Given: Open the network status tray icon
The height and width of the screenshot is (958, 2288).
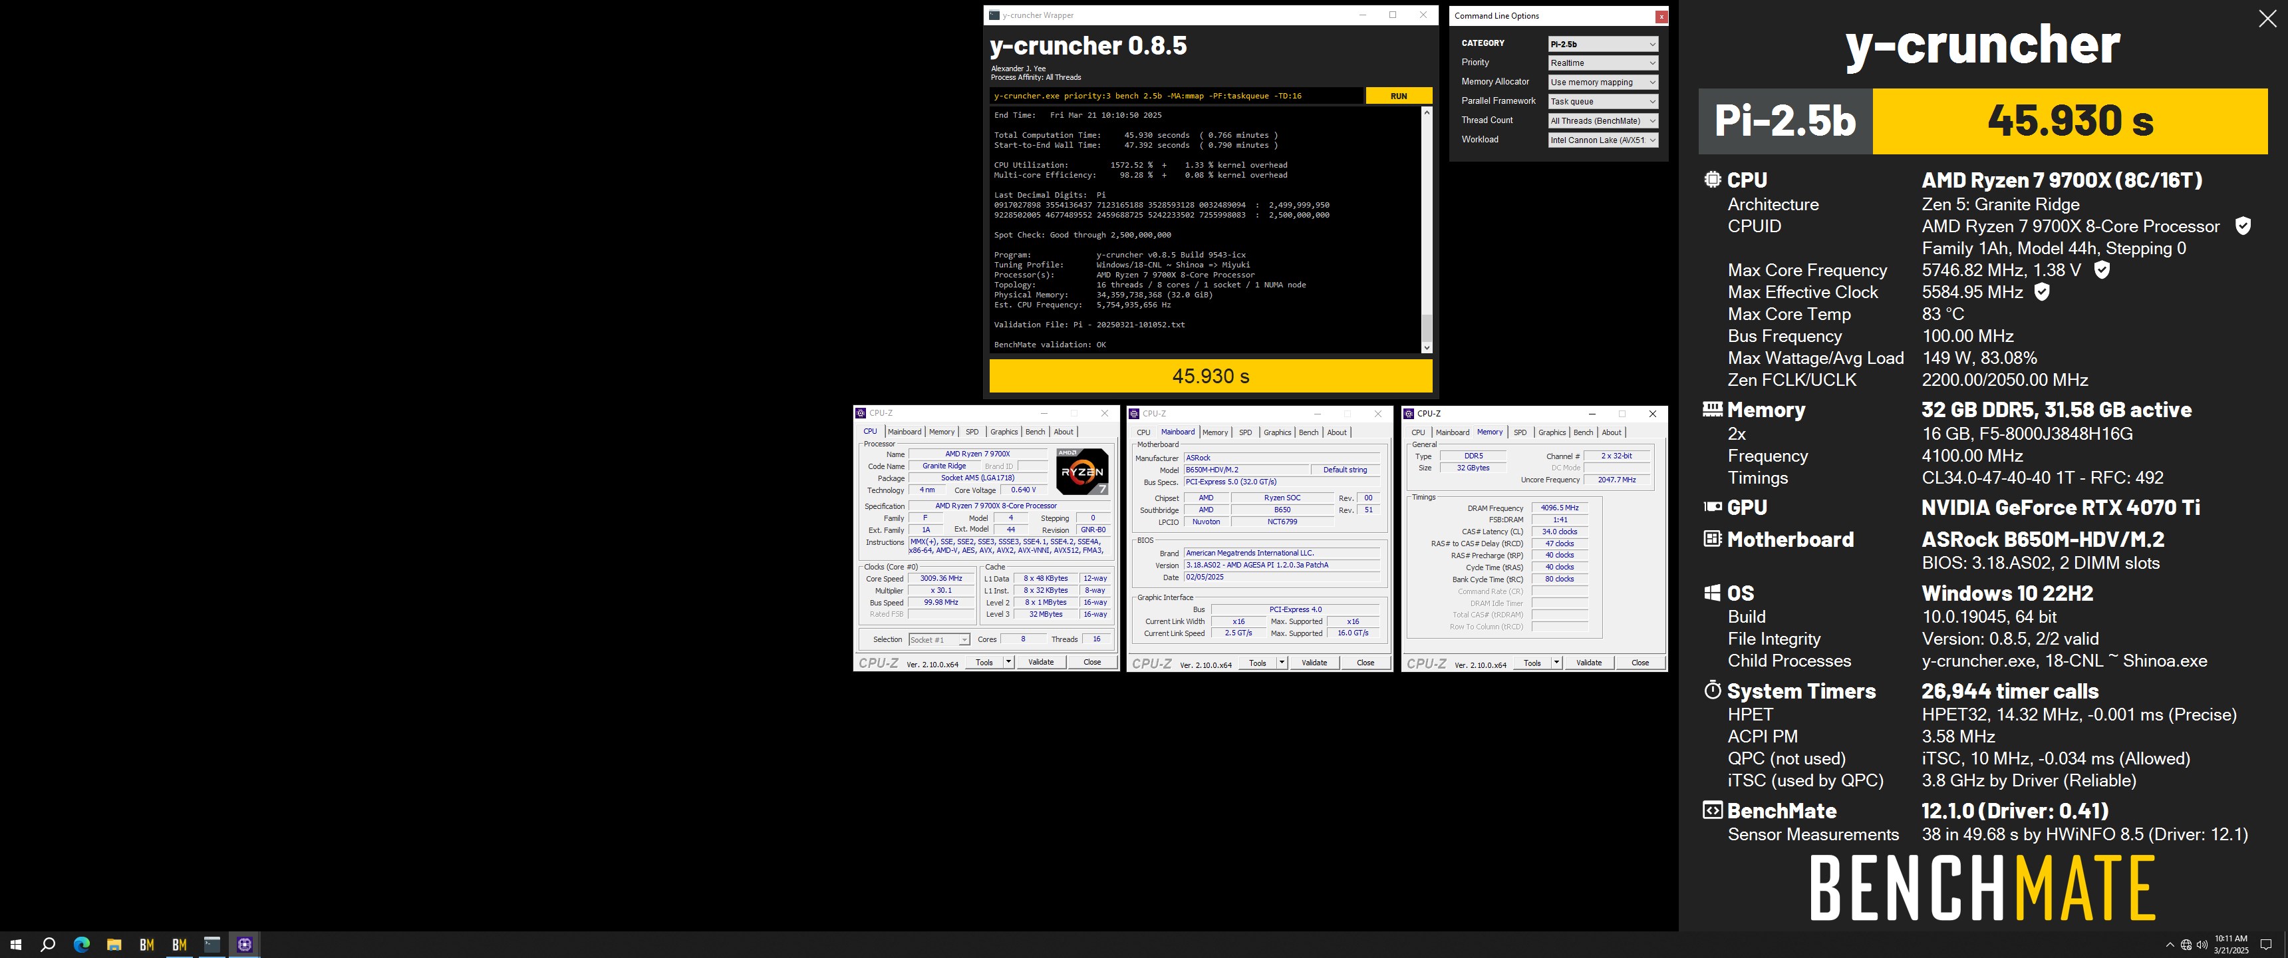Looking at the screenshot, I should 2186,945.
